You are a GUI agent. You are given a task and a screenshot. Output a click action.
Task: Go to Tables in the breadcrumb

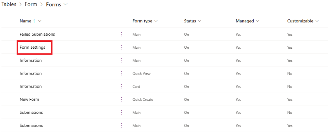pyautogui.click(x=9, y=4)
